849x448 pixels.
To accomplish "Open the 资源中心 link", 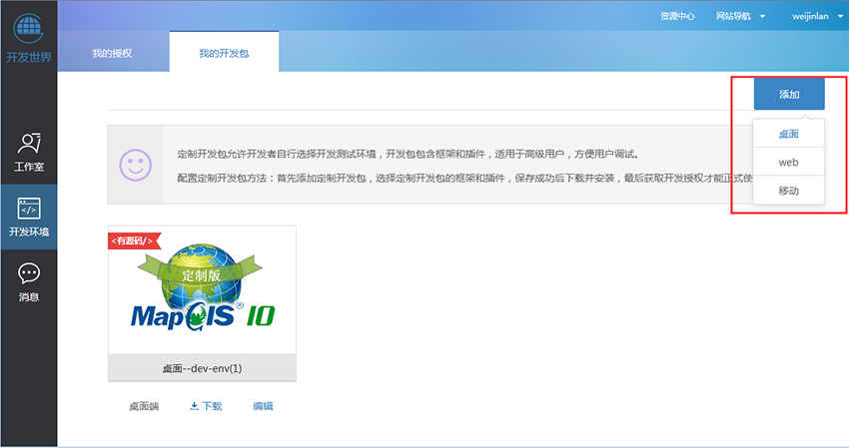I will coord(677,16).
